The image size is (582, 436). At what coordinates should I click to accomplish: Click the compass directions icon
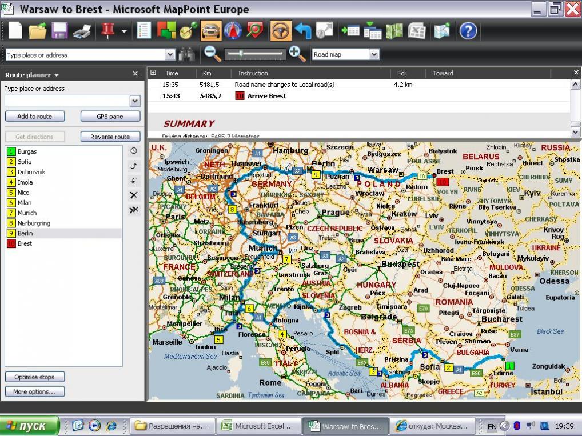[x=233, y=30]
